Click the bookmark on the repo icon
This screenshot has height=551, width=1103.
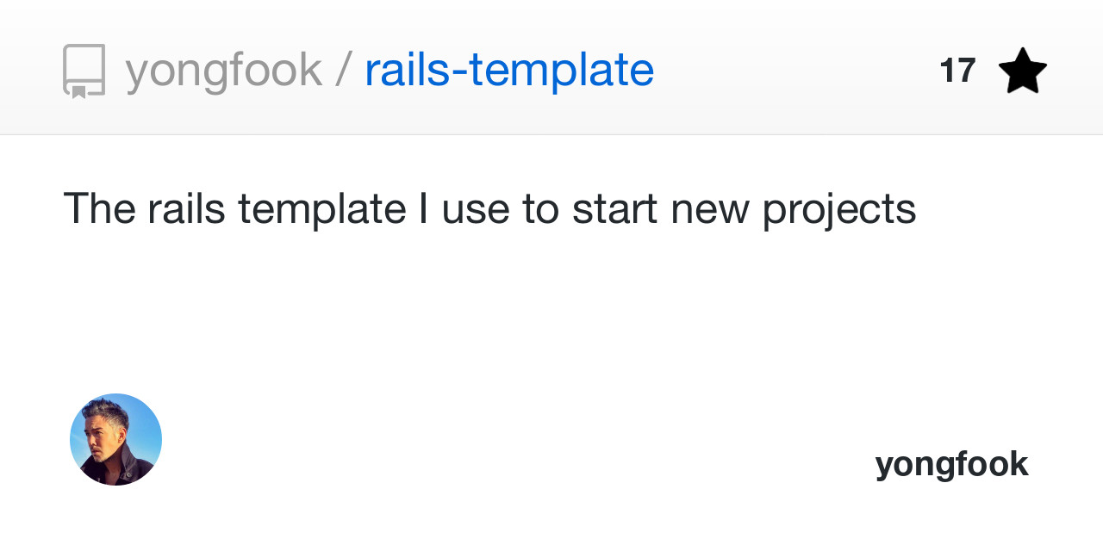coord(78,91)
